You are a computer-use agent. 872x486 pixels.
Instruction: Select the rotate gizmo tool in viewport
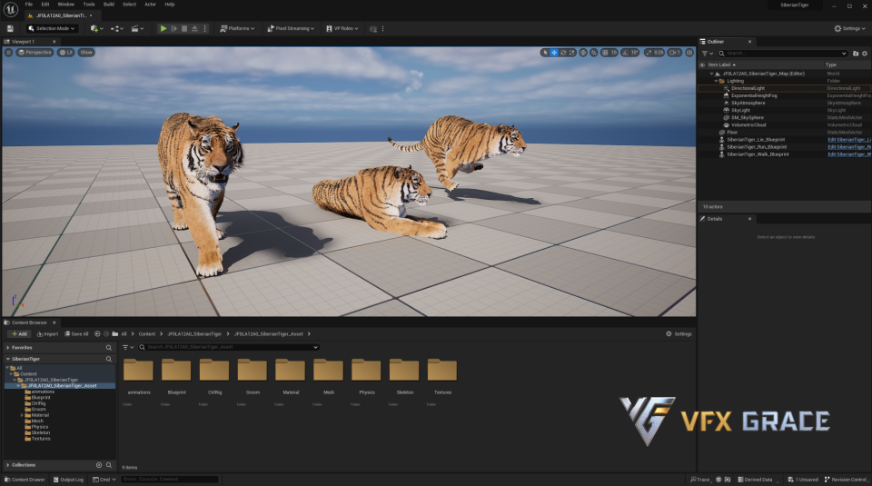pos(564,53)
